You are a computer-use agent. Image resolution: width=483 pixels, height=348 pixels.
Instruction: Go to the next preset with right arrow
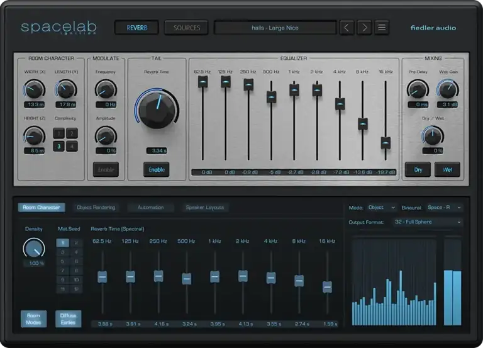pyautogui.click(x=364, y=28)
